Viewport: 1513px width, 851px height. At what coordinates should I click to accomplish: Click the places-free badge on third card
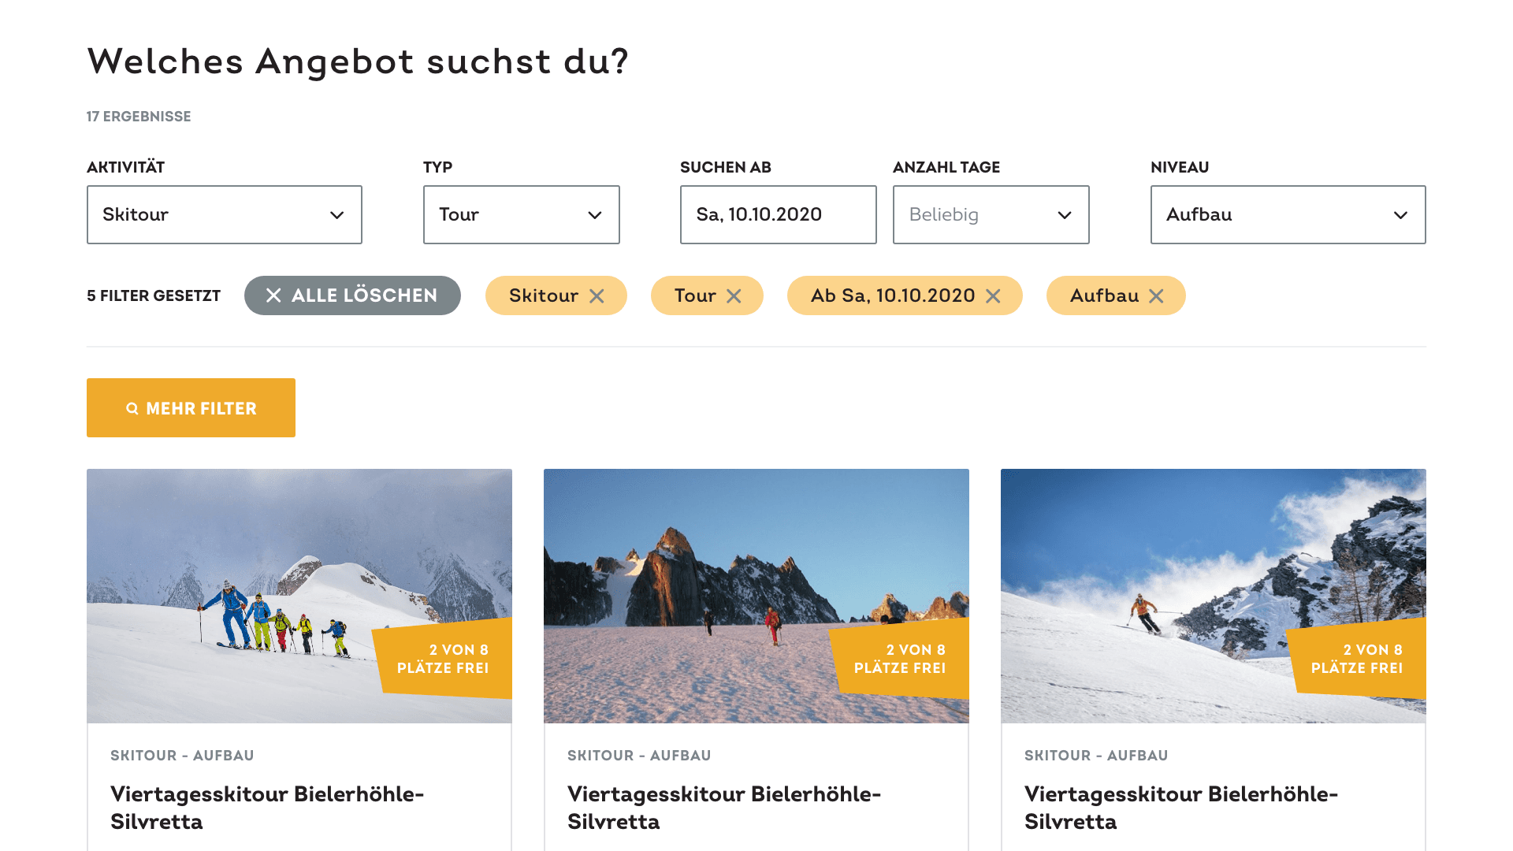(1357, 660)
